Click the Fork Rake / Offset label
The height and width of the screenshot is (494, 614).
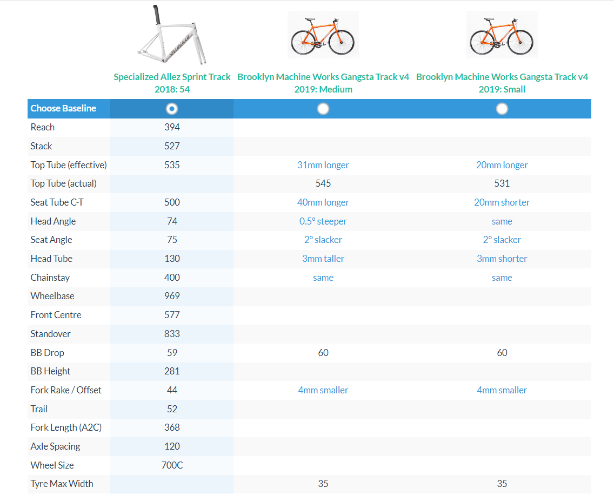(66, 390)
